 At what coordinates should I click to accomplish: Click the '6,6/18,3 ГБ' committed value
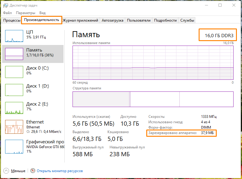click(87, 139)
